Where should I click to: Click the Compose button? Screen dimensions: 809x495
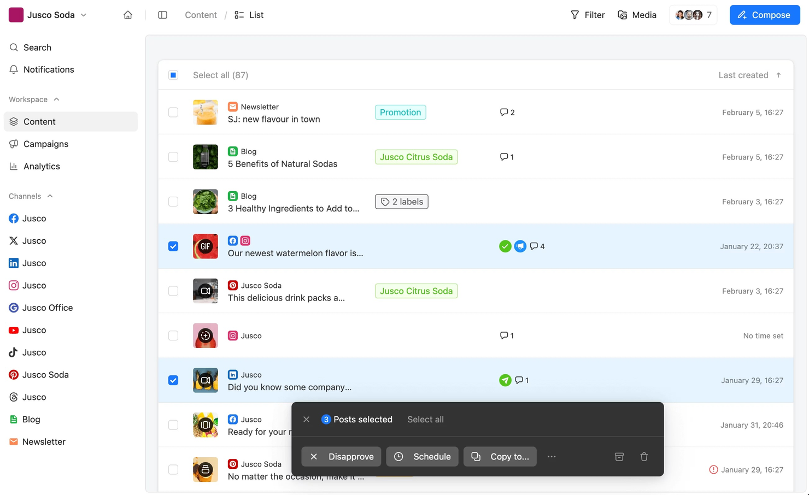point(765,15)
